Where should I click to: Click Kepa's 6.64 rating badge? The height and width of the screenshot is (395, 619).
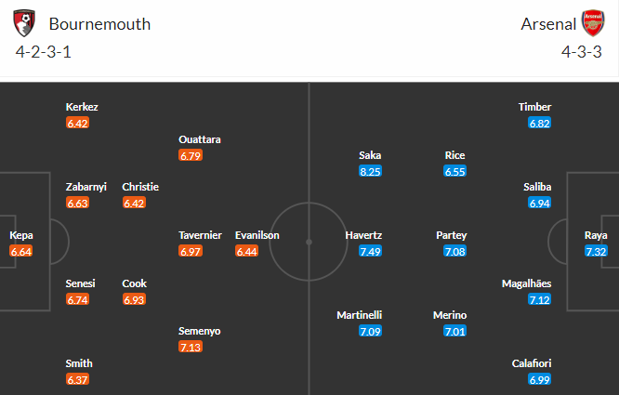point(21,251)
